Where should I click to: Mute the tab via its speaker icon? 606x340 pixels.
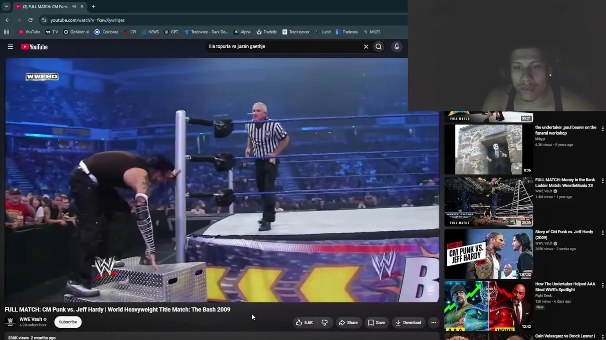click(x=74, y=7)
